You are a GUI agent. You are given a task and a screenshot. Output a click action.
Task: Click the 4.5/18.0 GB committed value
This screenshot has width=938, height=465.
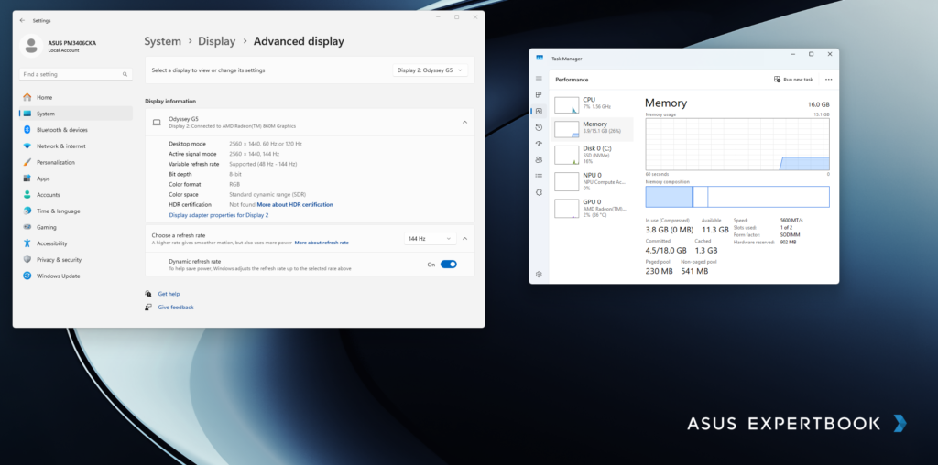667,251
